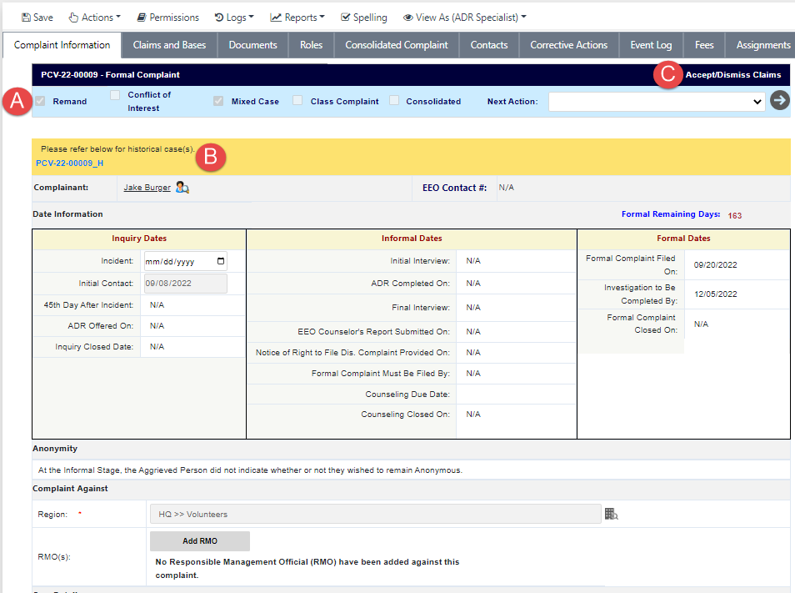Screen dimensions: 795x593
Task: Click the complainant lookup icon
Action: coord(182,188)
